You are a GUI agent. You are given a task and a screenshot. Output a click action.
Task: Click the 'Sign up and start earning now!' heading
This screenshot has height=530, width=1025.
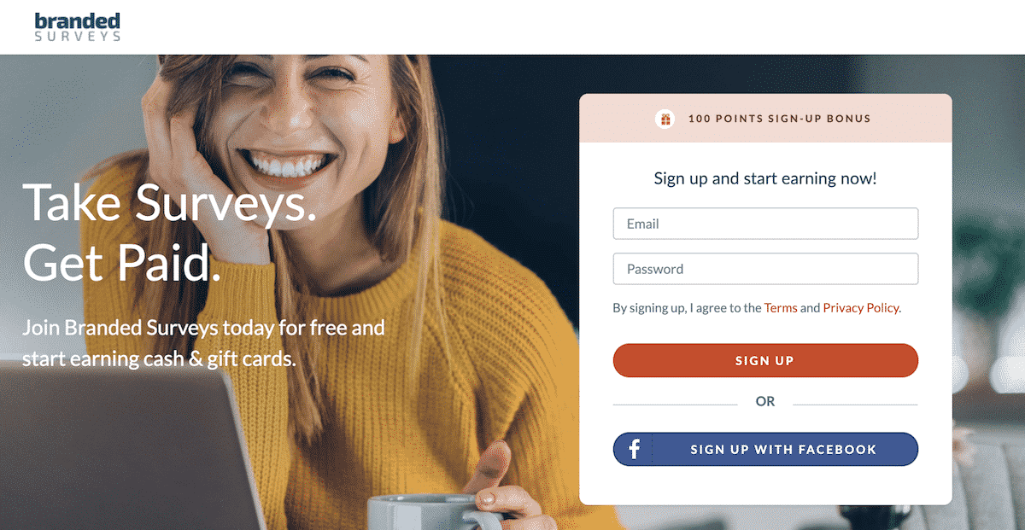coord(765,178)
